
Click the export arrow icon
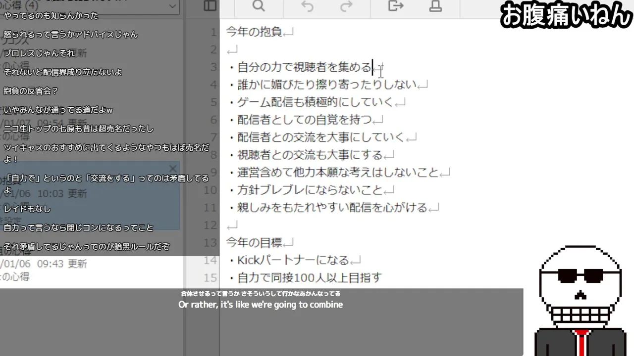point(396,6)
